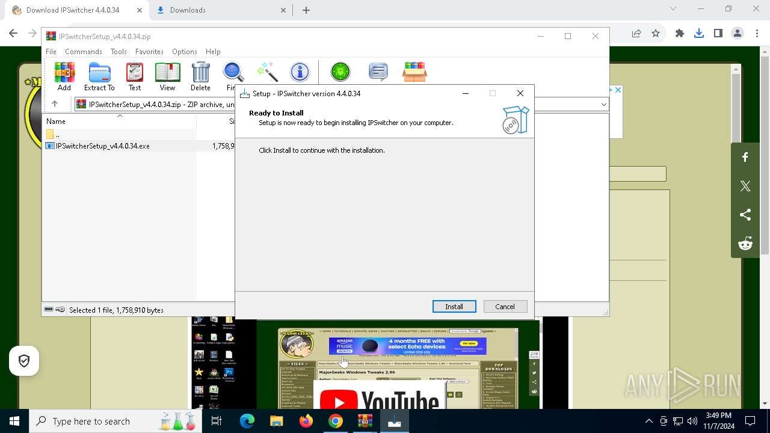Open the Favorites menu
The width and height of the screenshot is (770, 433).
tap(149, 52)
